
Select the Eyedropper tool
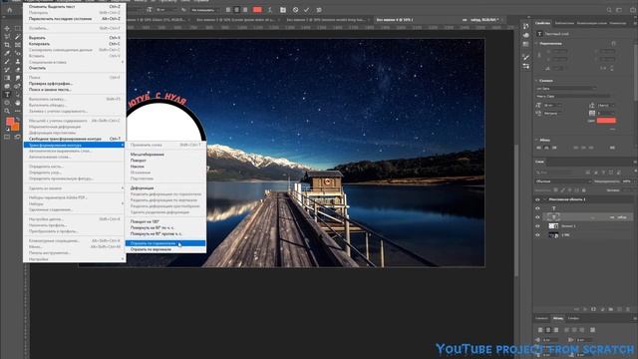click(7, 53)
